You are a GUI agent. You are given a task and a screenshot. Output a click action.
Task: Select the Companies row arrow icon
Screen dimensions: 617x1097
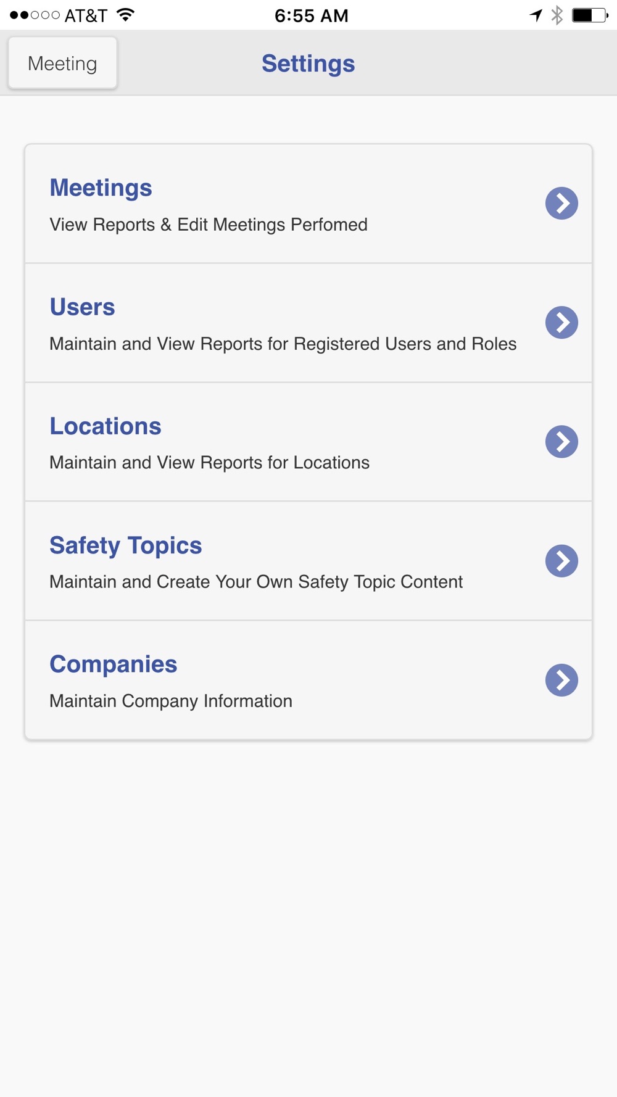point(561,680)
